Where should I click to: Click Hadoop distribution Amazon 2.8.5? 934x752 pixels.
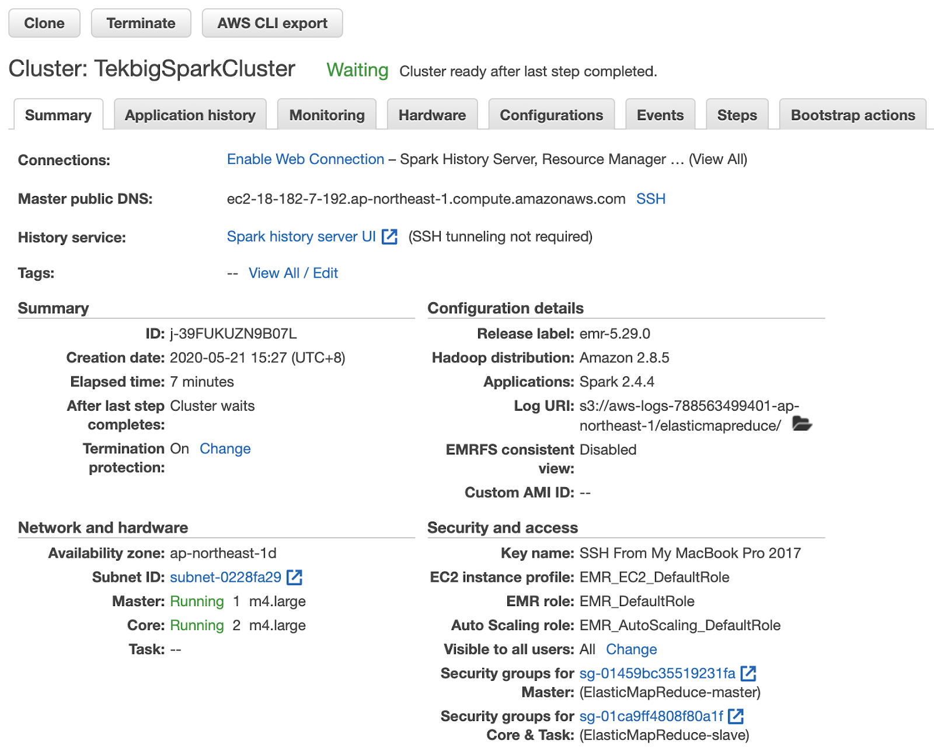[625, 358]
